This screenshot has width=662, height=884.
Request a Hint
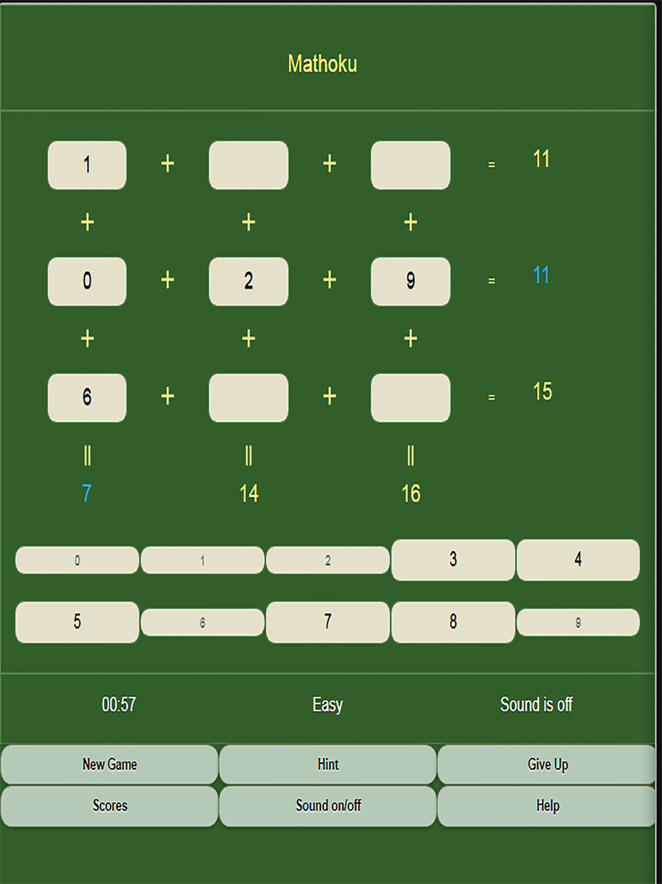click(x=328, y=765)
